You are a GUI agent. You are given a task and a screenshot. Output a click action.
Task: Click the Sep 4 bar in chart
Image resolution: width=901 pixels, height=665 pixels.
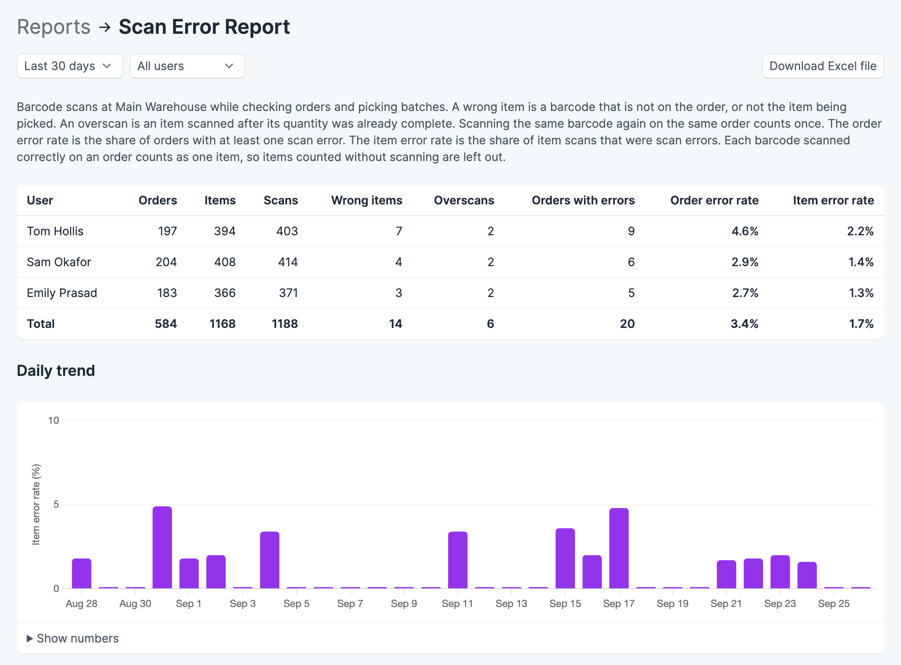click(x=269, y=560)
